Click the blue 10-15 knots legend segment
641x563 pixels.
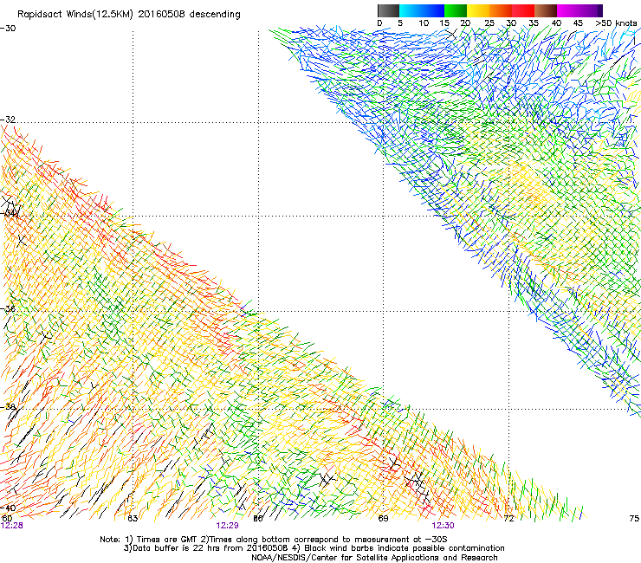tap(433, 10)
